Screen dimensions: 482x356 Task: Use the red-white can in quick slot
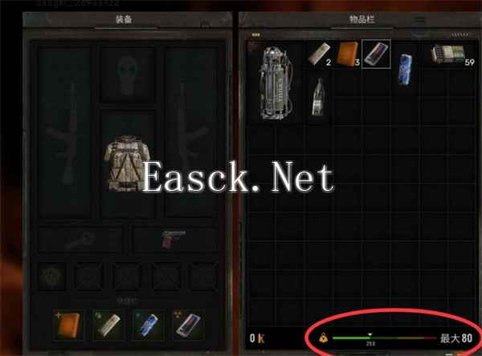point(188,325)
